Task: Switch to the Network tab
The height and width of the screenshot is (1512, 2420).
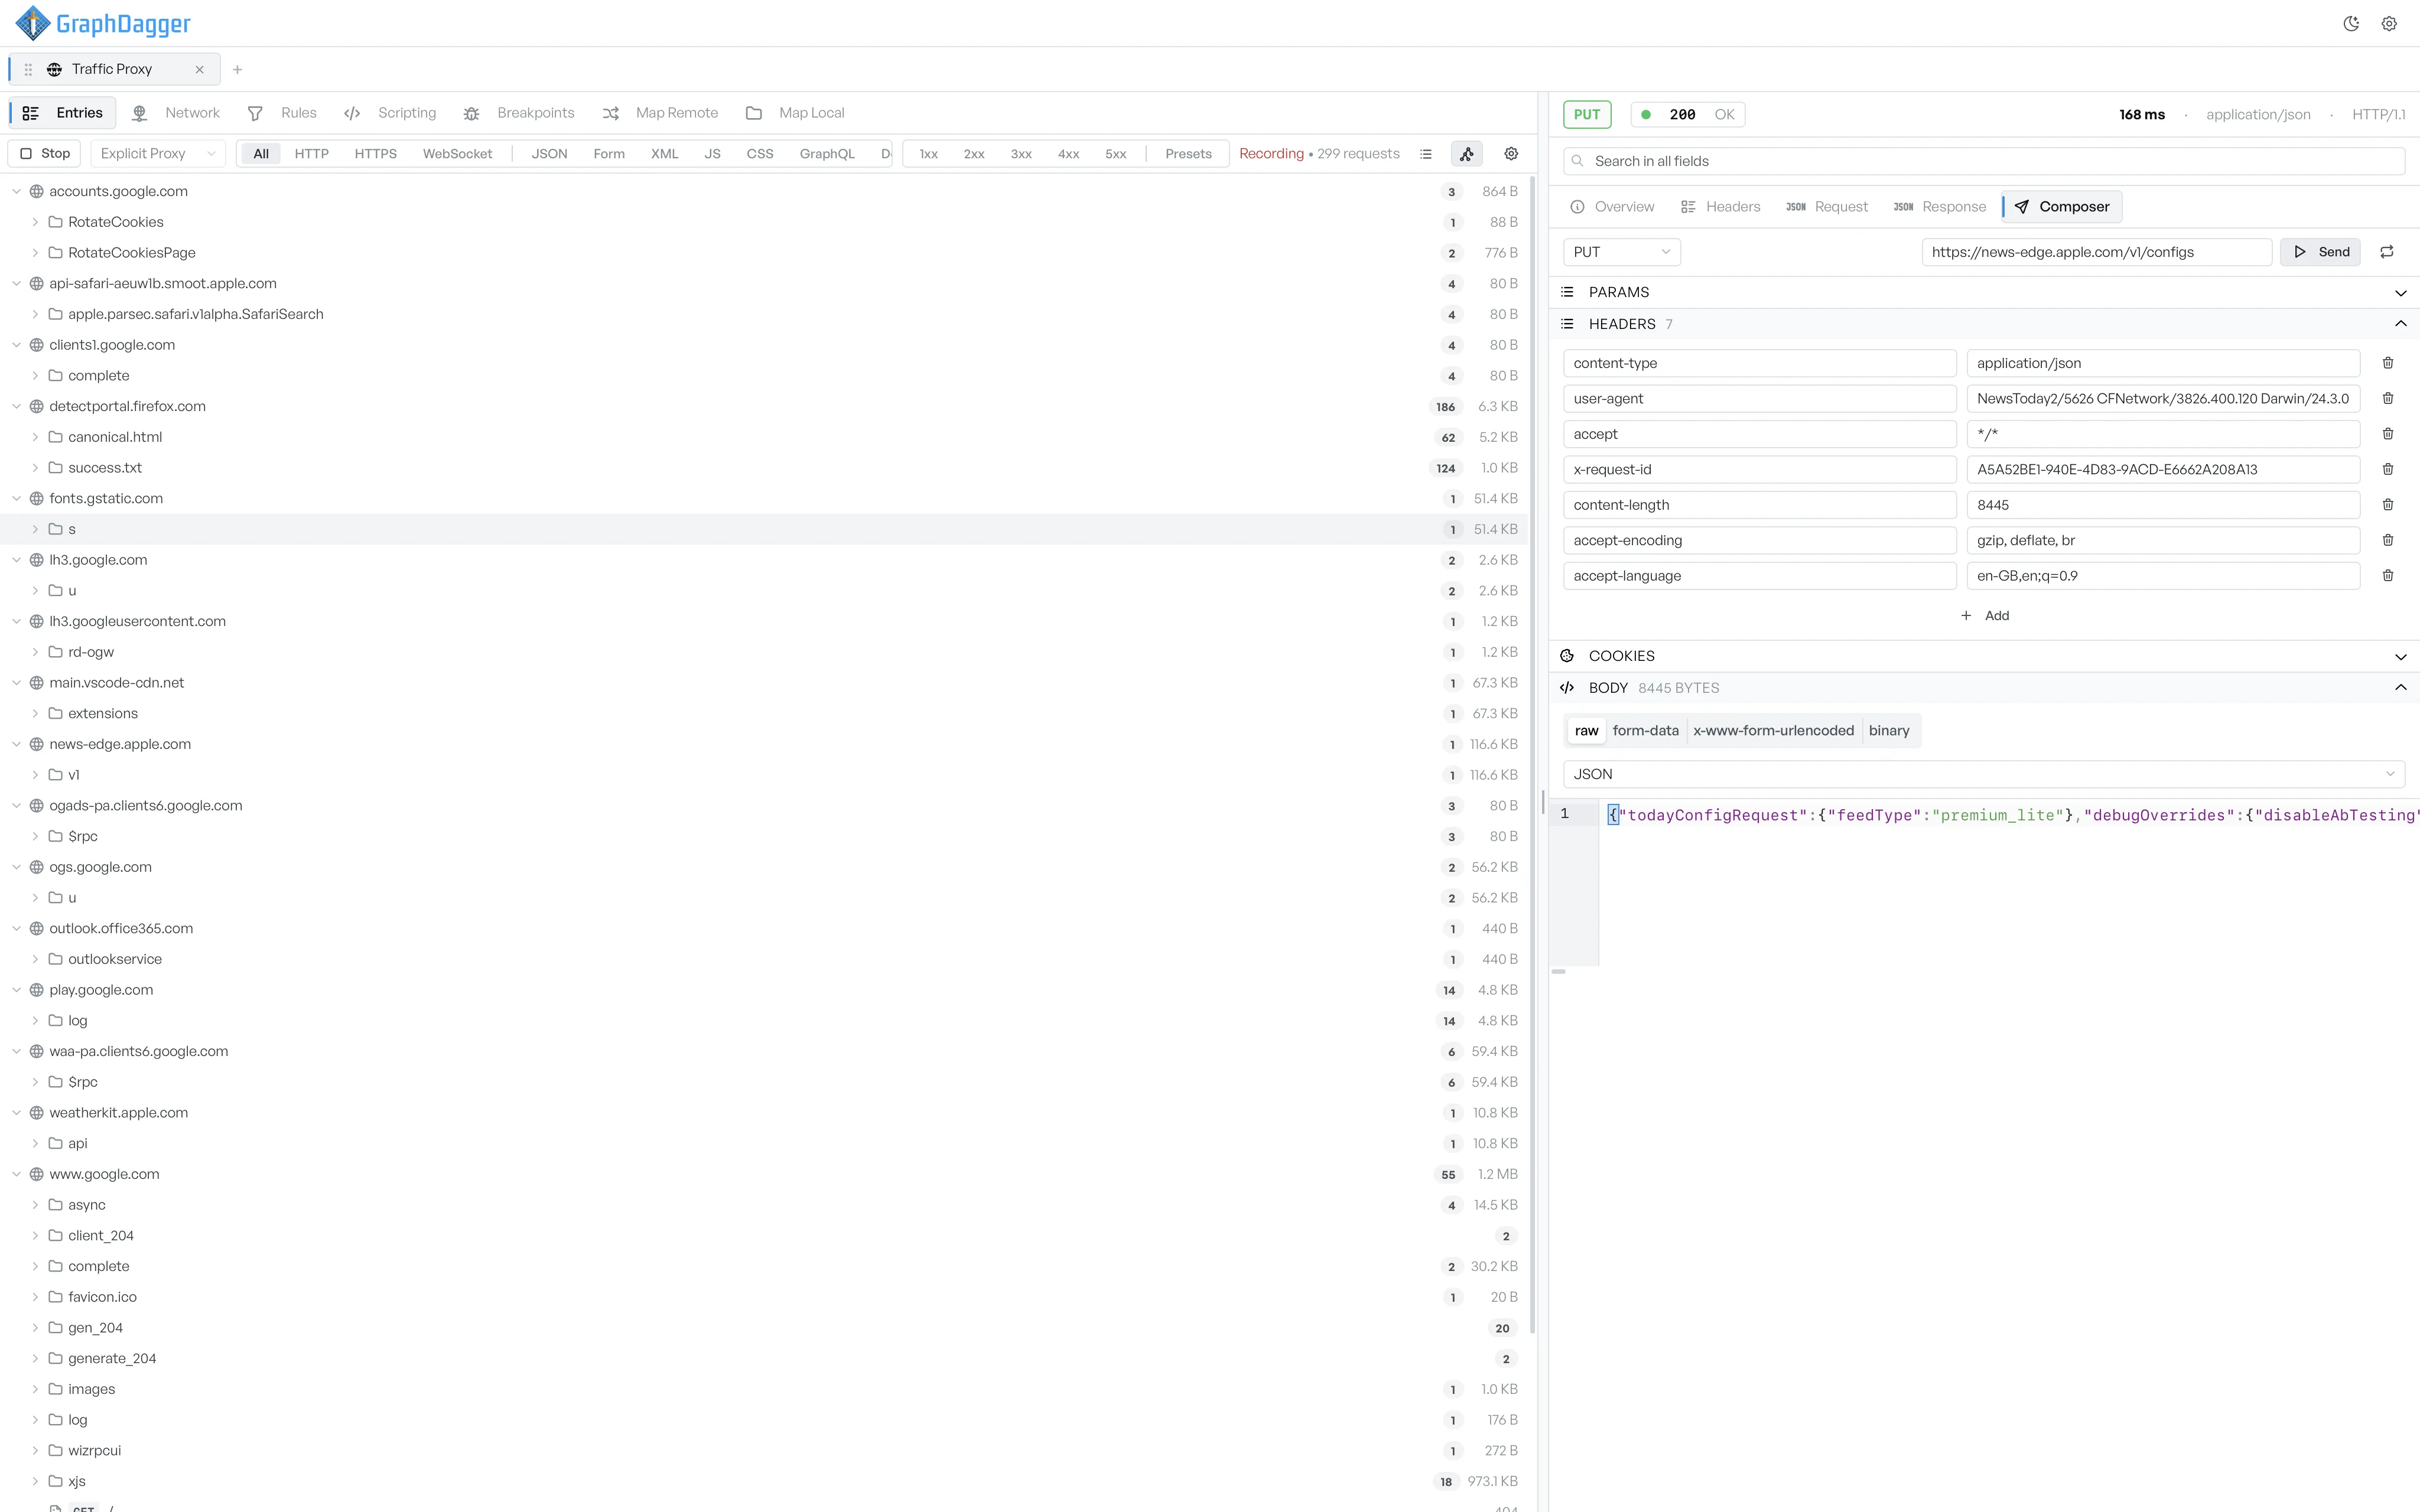Action: click(176, 113)
